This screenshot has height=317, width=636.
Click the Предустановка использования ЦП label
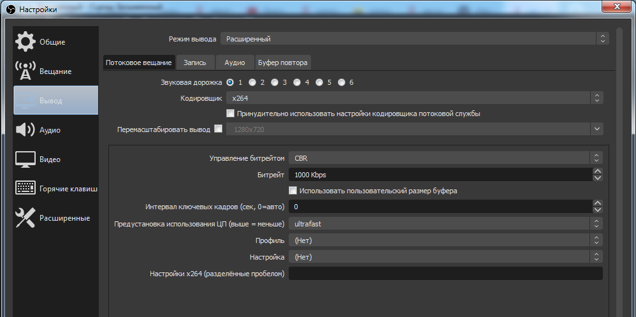click(x=199, y=224)
